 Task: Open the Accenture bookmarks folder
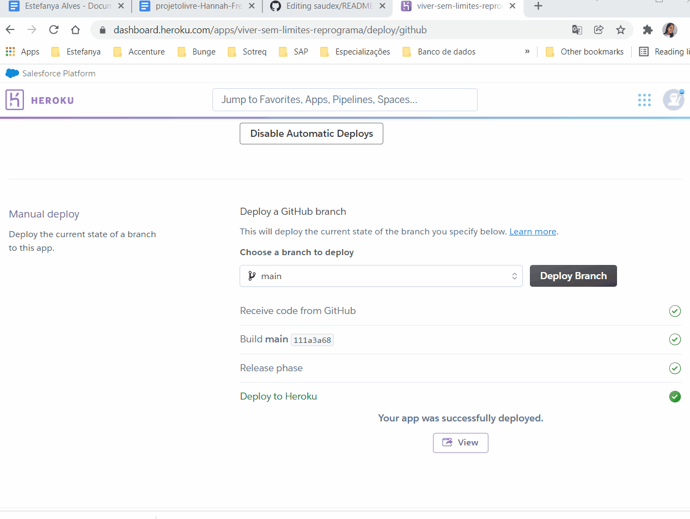point(139,52)
